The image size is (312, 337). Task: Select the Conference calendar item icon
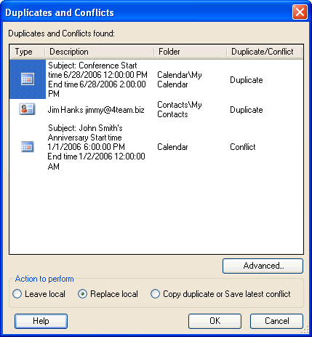[28, 79]
